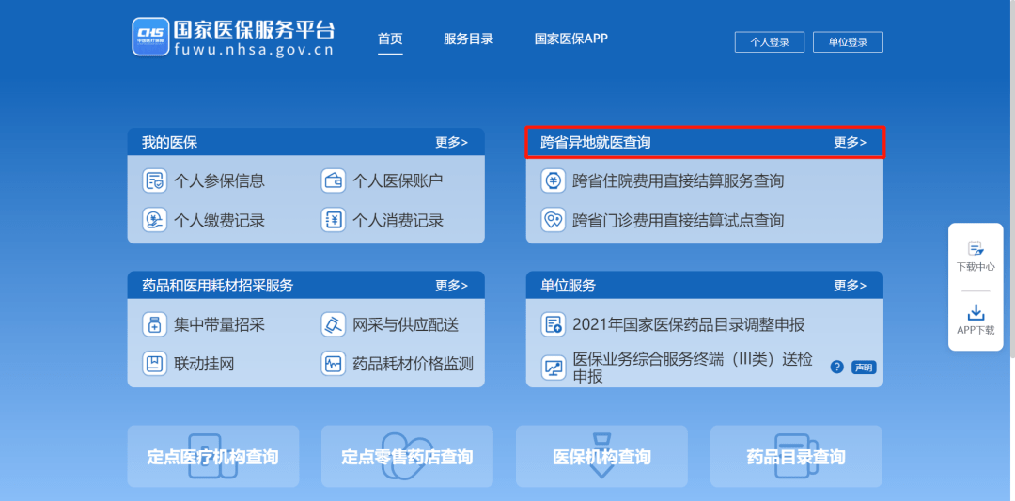
Task: Click the 个人缴费记录 icon
Action: (x=155, y=221)
